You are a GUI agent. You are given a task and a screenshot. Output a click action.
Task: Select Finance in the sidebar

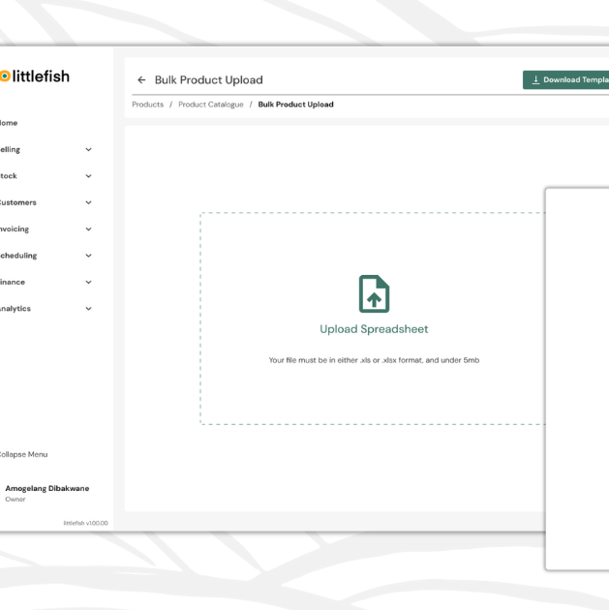[13, 282]
